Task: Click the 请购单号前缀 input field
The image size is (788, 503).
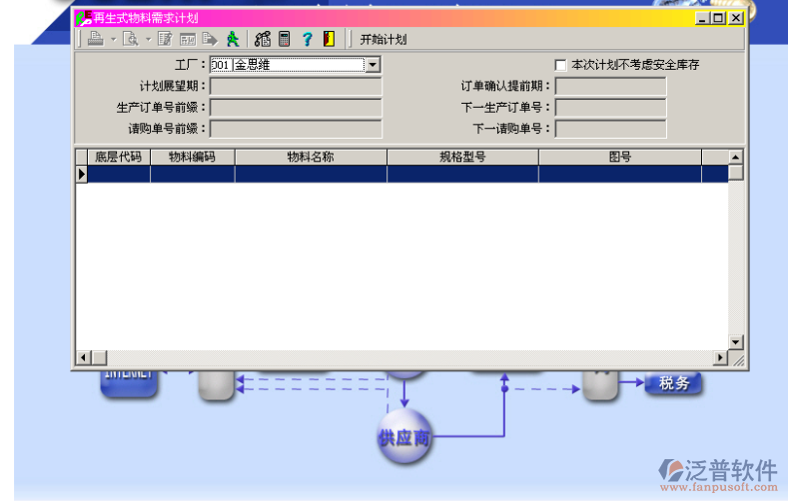Action: (296, 129)
